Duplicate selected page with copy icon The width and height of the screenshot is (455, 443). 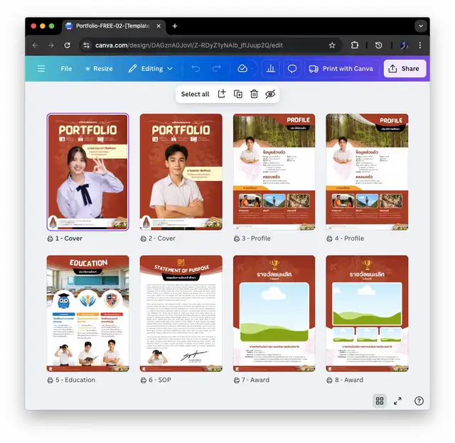click(x=238, y=94)
